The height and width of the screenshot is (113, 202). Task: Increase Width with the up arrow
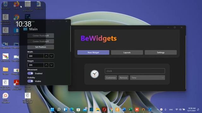coord(46,56)
